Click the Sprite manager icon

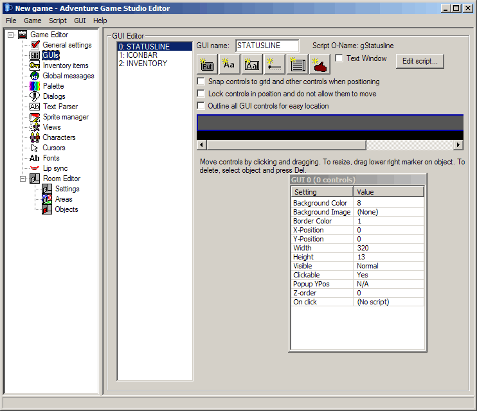(35, 117)
